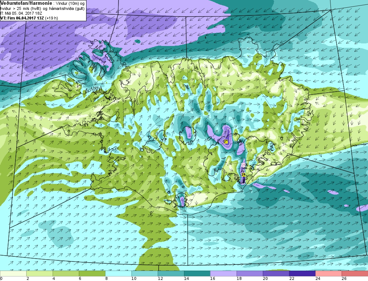Select the light yellow-green 2–4 m/s swatch

pyautogui.click(x=40, y=274)
